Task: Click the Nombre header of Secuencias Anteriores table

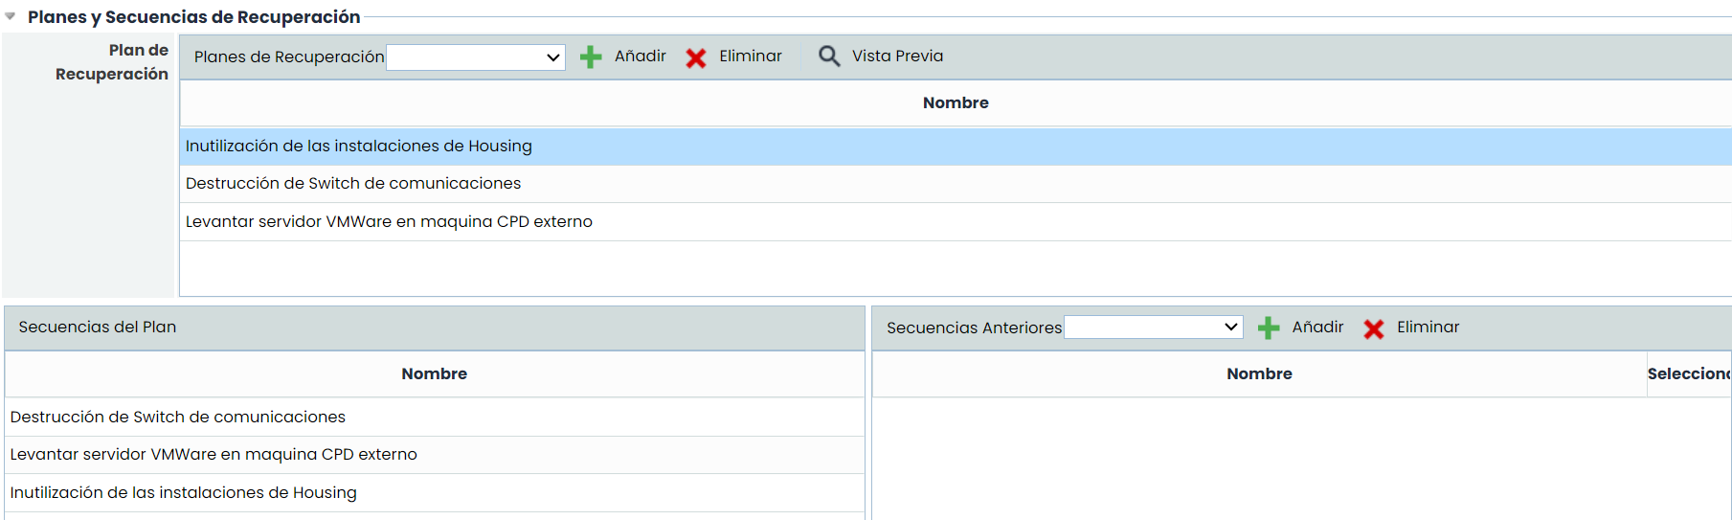Action: coord(1259,374)
